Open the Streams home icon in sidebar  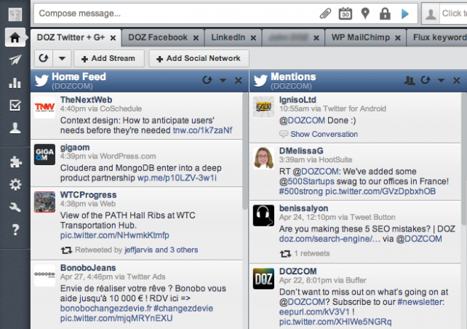(x=15, y=37)
